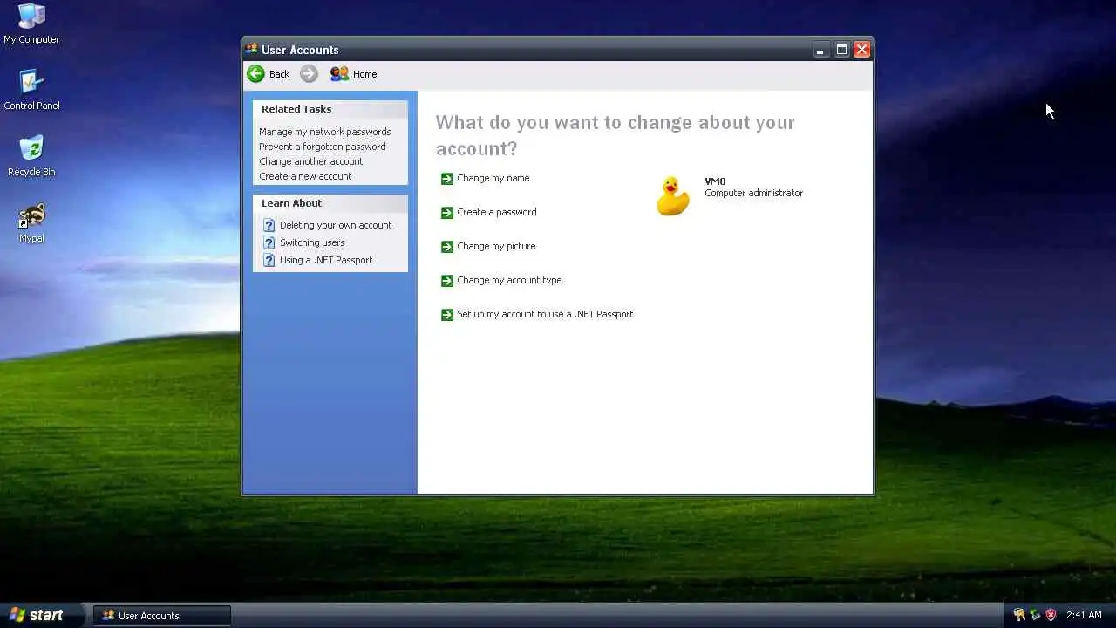
Task: Click green arrow beside Change my account type
Action: click(x=447, y=280)
